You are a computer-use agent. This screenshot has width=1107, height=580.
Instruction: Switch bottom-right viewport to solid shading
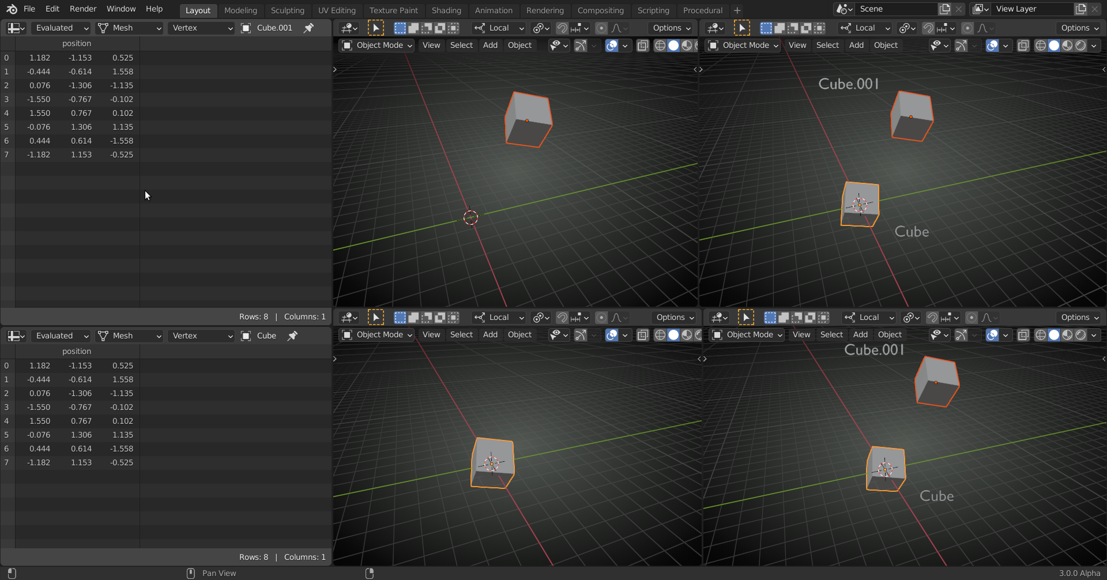[1054, 335]
